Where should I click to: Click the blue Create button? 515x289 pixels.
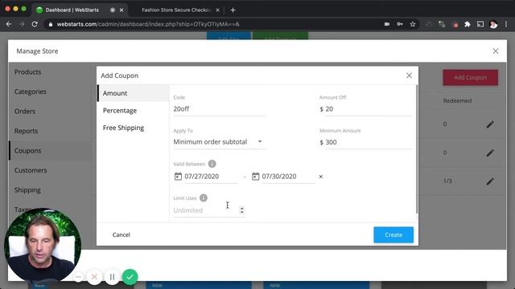pos(393,234)
